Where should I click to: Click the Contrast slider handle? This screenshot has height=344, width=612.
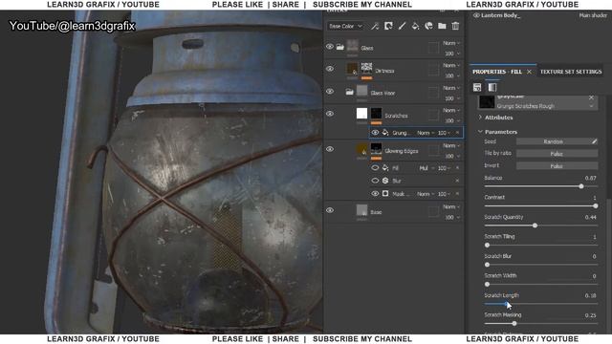(595, 206)
